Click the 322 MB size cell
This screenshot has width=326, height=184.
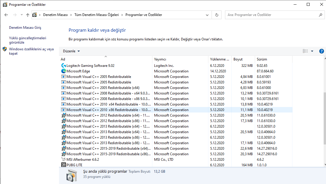(247, 66)
